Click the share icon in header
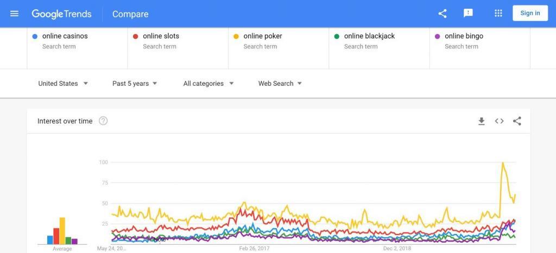This screenshot has height=253, width=556. pyautogui.click(x=442, y=14)
